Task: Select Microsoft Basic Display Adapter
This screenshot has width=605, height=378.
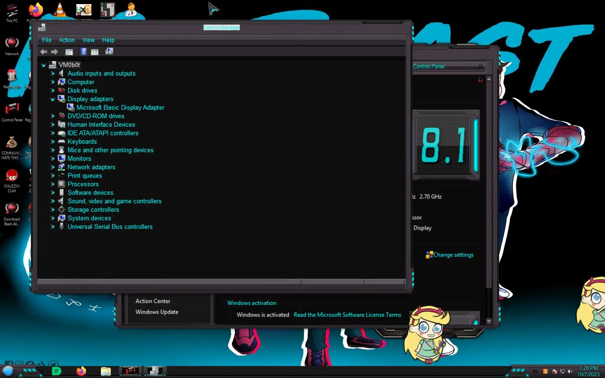Action: point(120,108)
